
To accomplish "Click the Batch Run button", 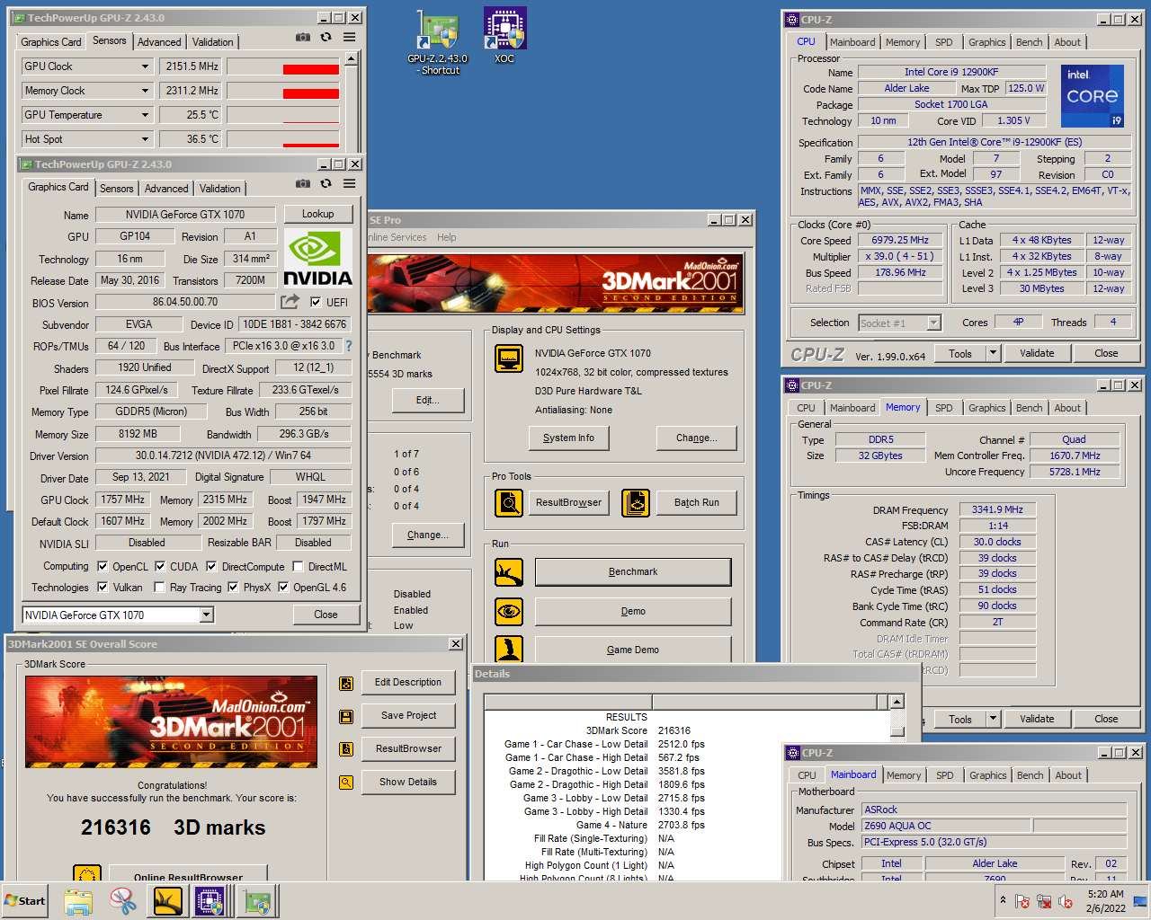I will pos(697,502).
